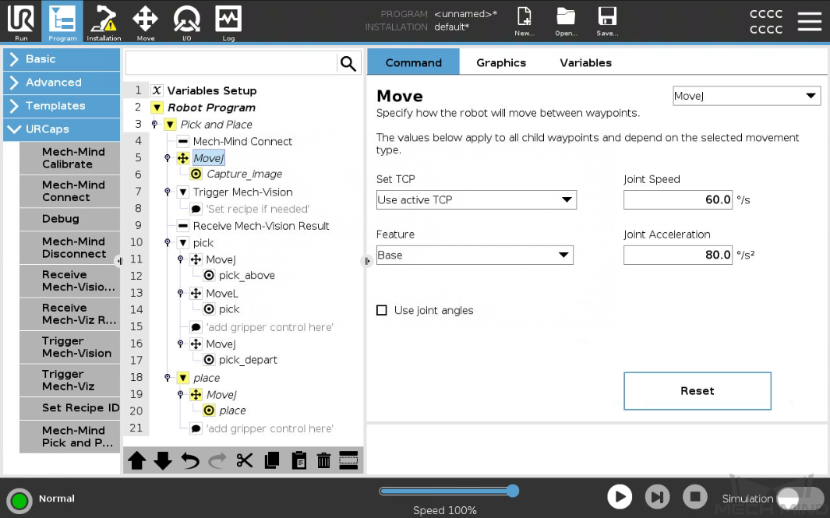This screenshot has height=518, width=830.
Task: Step through the program
Action: [x=658, y=497]
